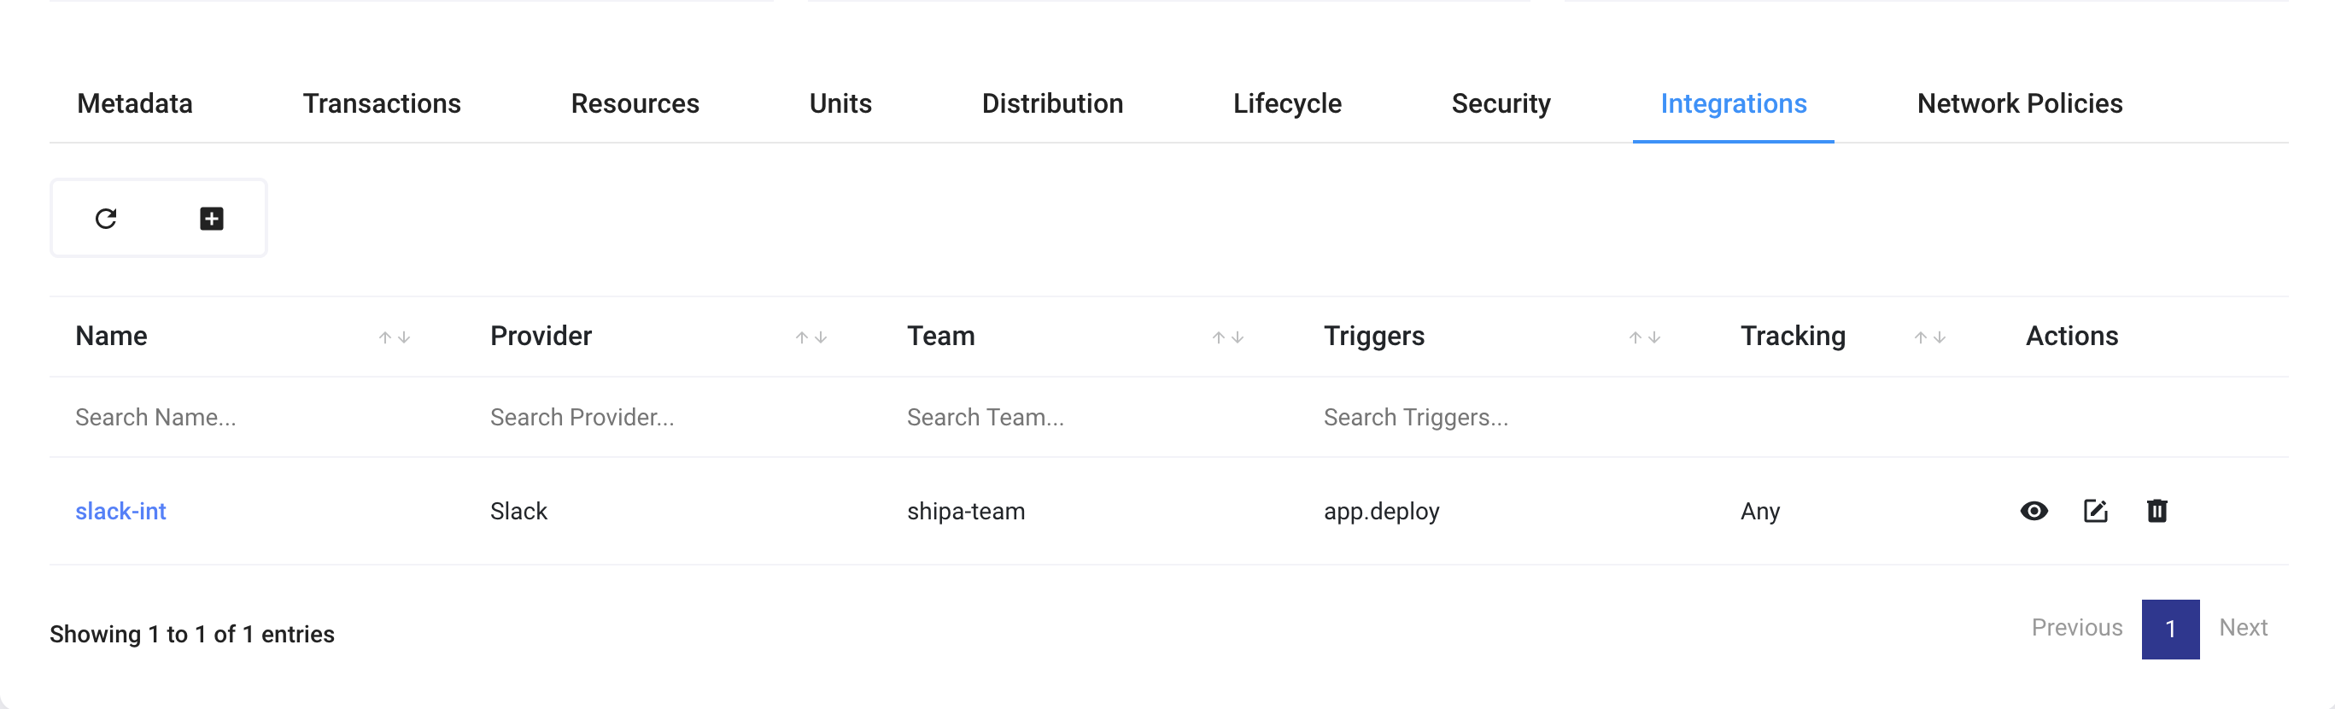Sort table by Name column arrows
2335x709 pixels.
point(395,337)
